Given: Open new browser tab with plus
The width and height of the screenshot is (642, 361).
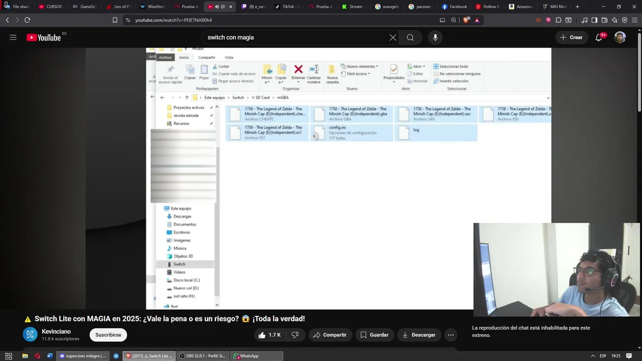Looking at the screenshot, I should pos(577,7).
